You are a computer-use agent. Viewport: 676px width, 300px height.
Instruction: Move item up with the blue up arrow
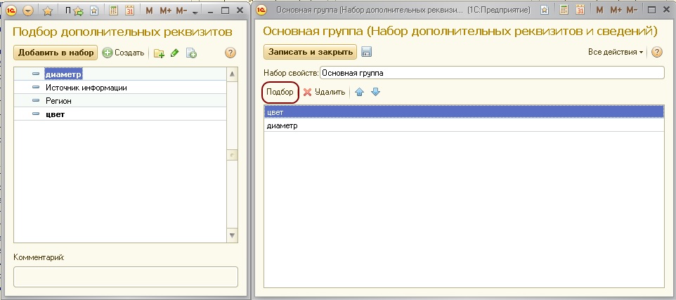point(359,92)
